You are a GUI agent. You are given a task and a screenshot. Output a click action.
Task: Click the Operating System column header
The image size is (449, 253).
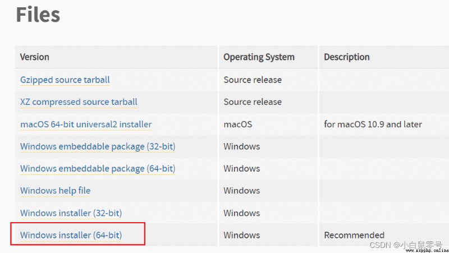click(259, 57)
